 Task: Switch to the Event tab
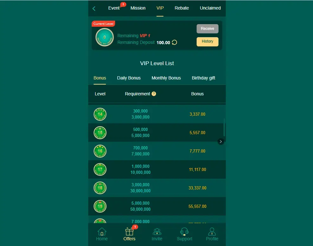tap(114, 8)
